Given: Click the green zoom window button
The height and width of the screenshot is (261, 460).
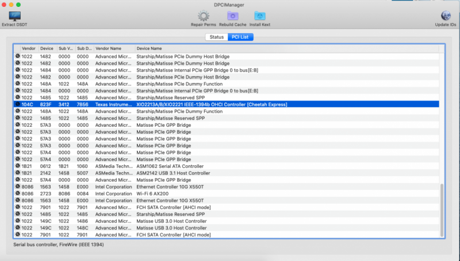Looking at the screenshot, I should point(26,4).
